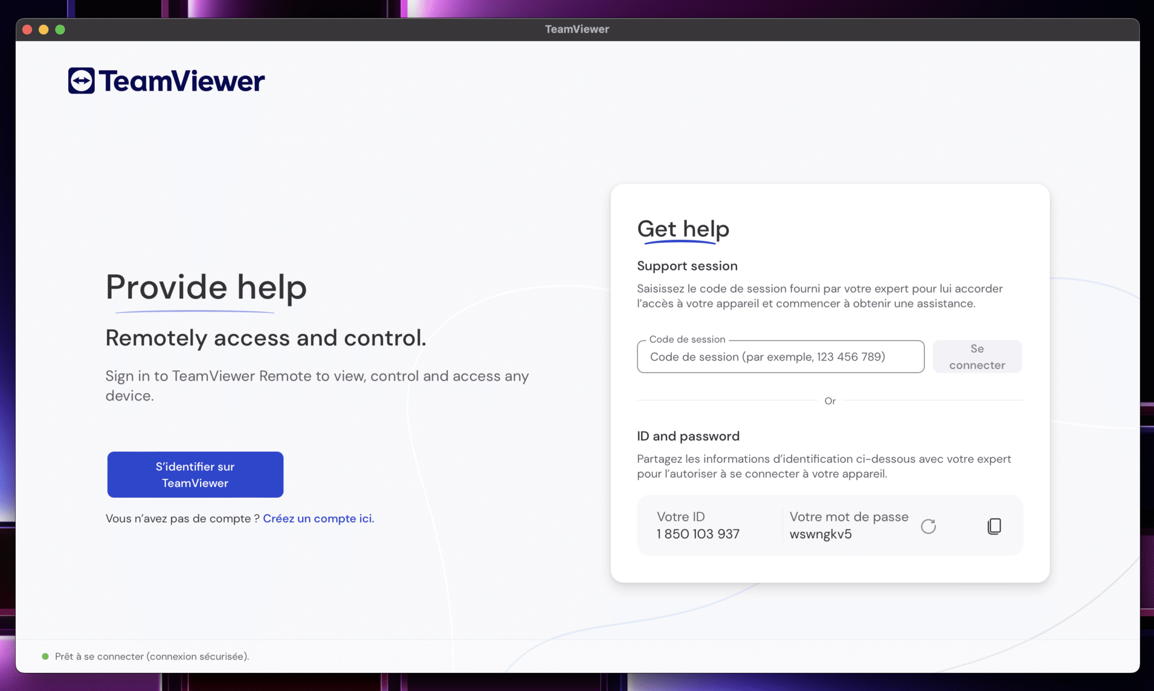Click the arrow symbol inside the TeamViewer logo
Viewport: 1154px width, 691px height.
click(x=82, y=80)
